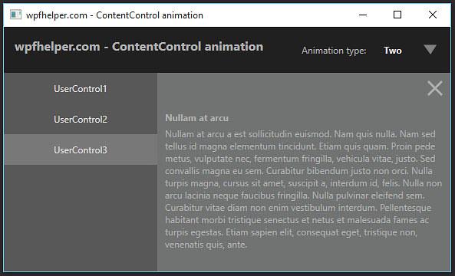
Task: Click the app icon in the title bar
Action: pos(15,15)
